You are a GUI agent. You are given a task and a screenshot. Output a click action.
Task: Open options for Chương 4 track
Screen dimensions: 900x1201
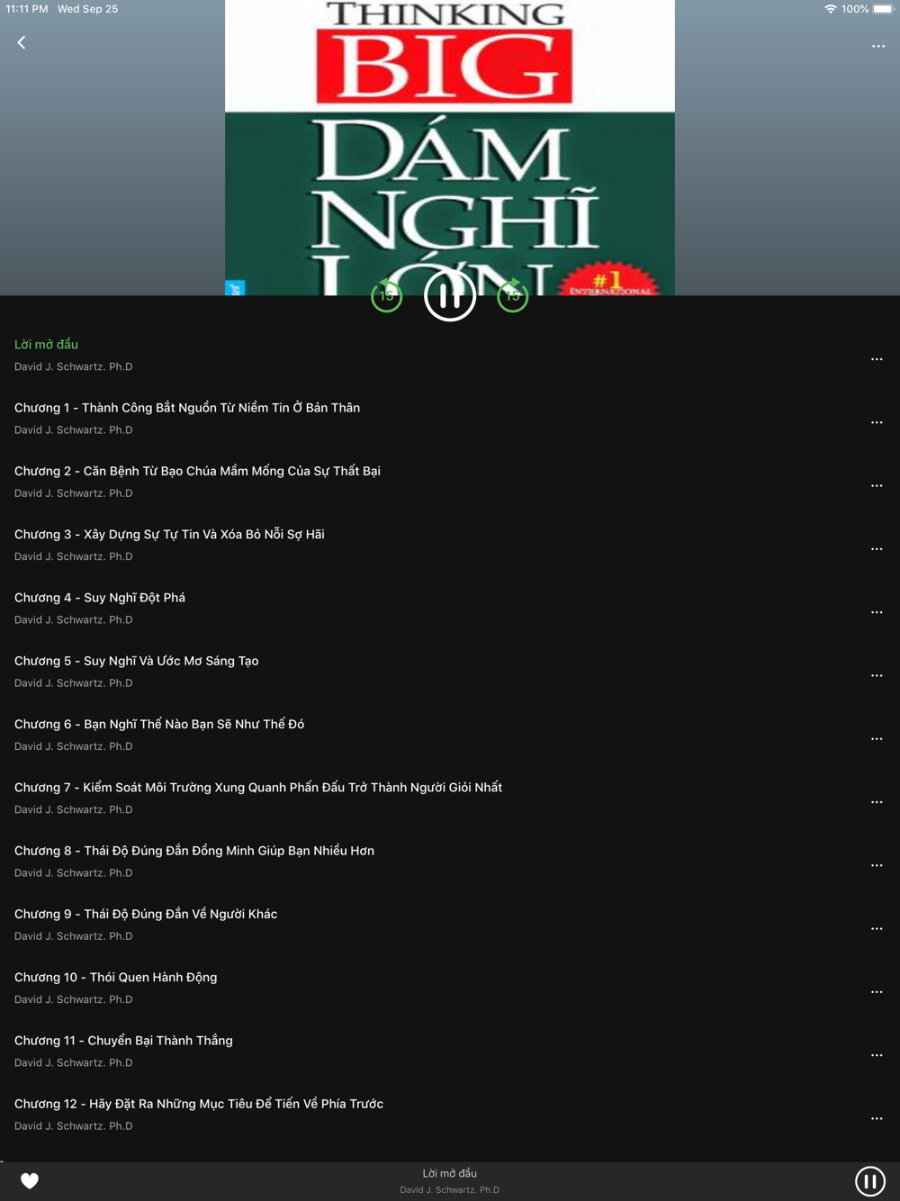pos(877,612)
